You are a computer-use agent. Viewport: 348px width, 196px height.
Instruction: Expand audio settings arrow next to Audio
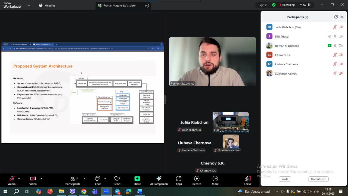(x=19, y=179)
